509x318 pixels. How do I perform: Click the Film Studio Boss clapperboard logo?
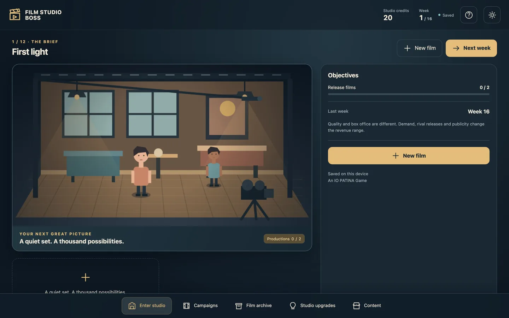click(x=15, y=14)
